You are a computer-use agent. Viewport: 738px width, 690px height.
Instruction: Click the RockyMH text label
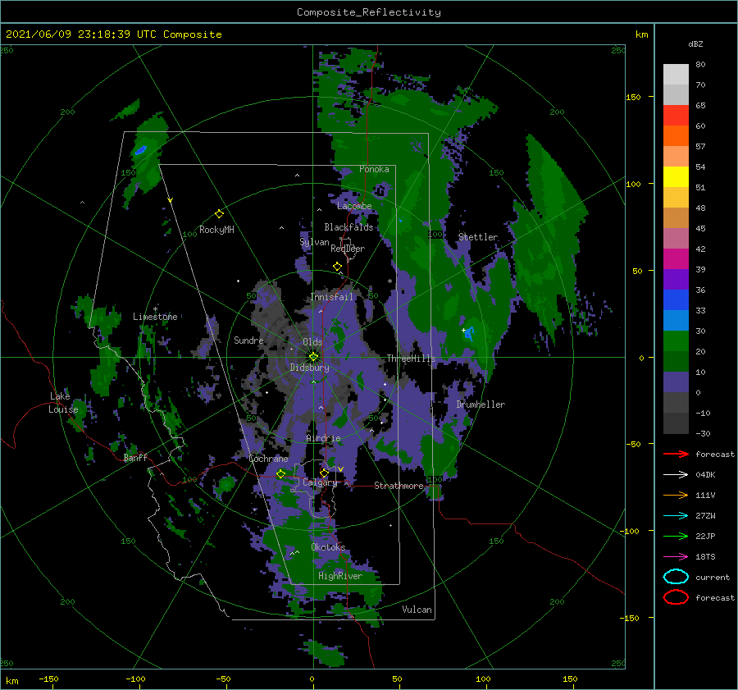216,230
